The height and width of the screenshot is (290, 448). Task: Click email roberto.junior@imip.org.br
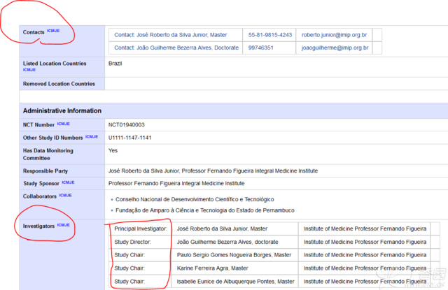coord(335,35)
